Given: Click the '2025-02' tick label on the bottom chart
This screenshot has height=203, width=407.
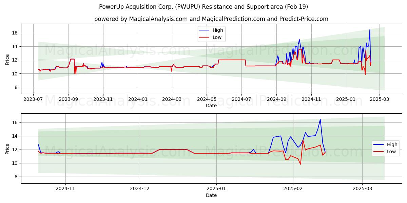Looking at the screenshot, I should (293, 189).
